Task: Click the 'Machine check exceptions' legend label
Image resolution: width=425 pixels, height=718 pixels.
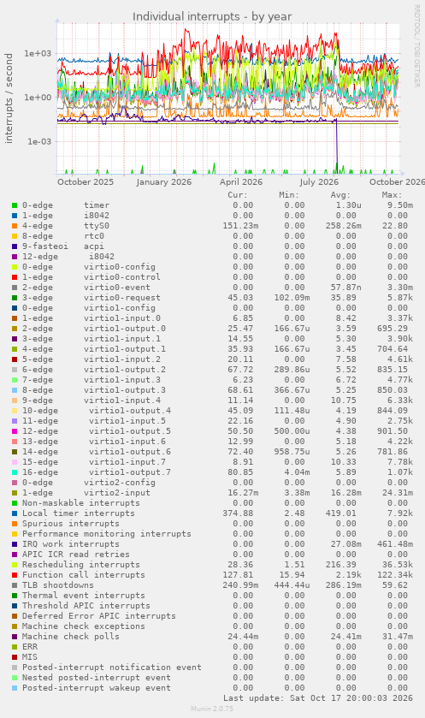Action: [x=84, y=626]
